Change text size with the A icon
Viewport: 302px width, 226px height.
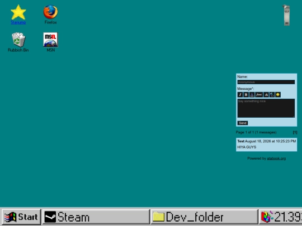(x=266, y=94)
